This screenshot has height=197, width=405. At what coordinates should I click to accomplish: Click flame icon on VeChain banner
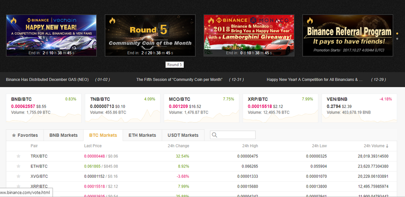coord(13,20)
